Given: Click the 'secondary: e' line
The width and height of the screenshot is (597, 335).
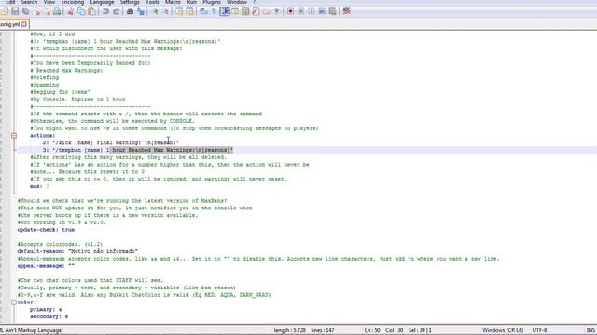Looking at the screenshot, I should (x=49, y=316).
